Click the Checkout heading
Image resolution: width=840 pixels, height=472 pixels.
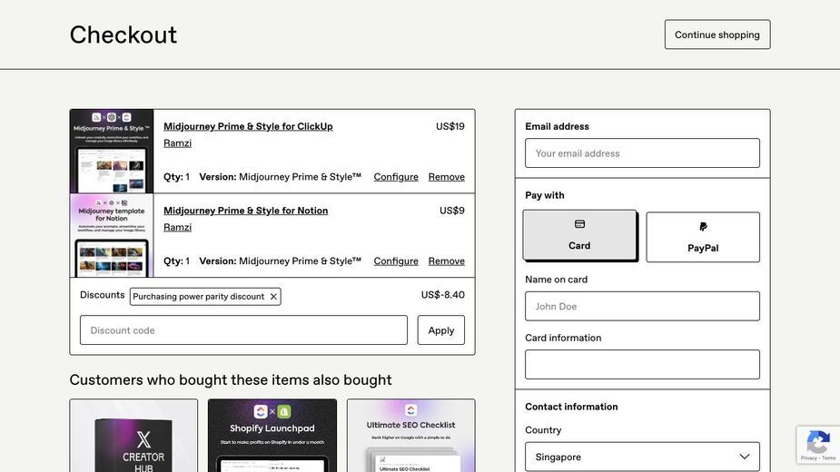pos(124,34)
